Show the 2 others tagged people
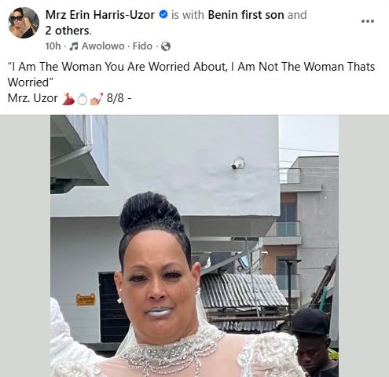 point(68,31)
